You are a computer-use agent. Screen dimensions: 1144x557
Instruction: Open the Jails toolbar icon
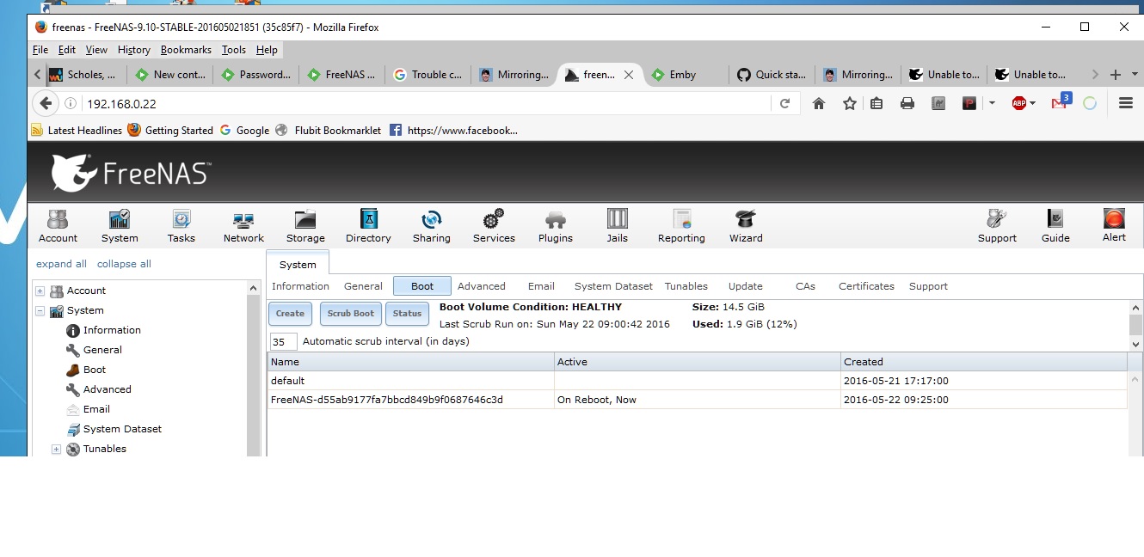pyautogui.click(x=618, y=226)
